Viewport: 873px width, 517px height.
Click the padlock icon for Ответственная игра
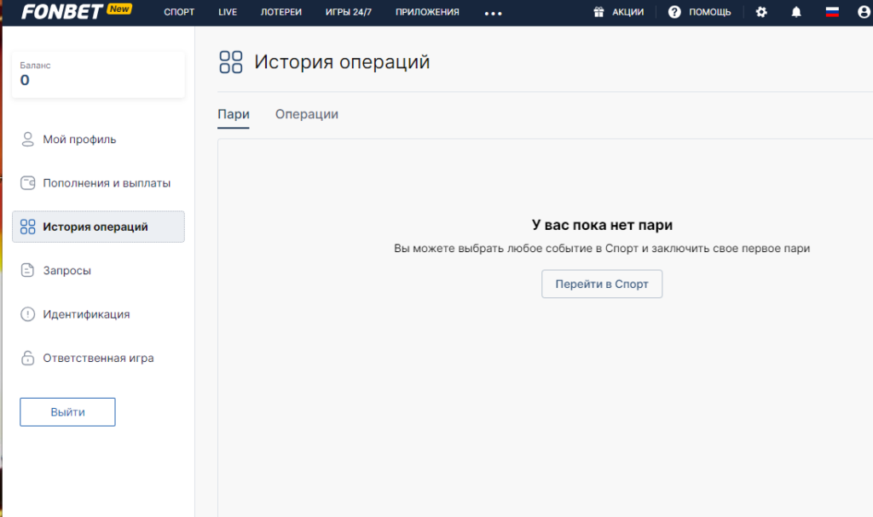[x=27, y=358]
